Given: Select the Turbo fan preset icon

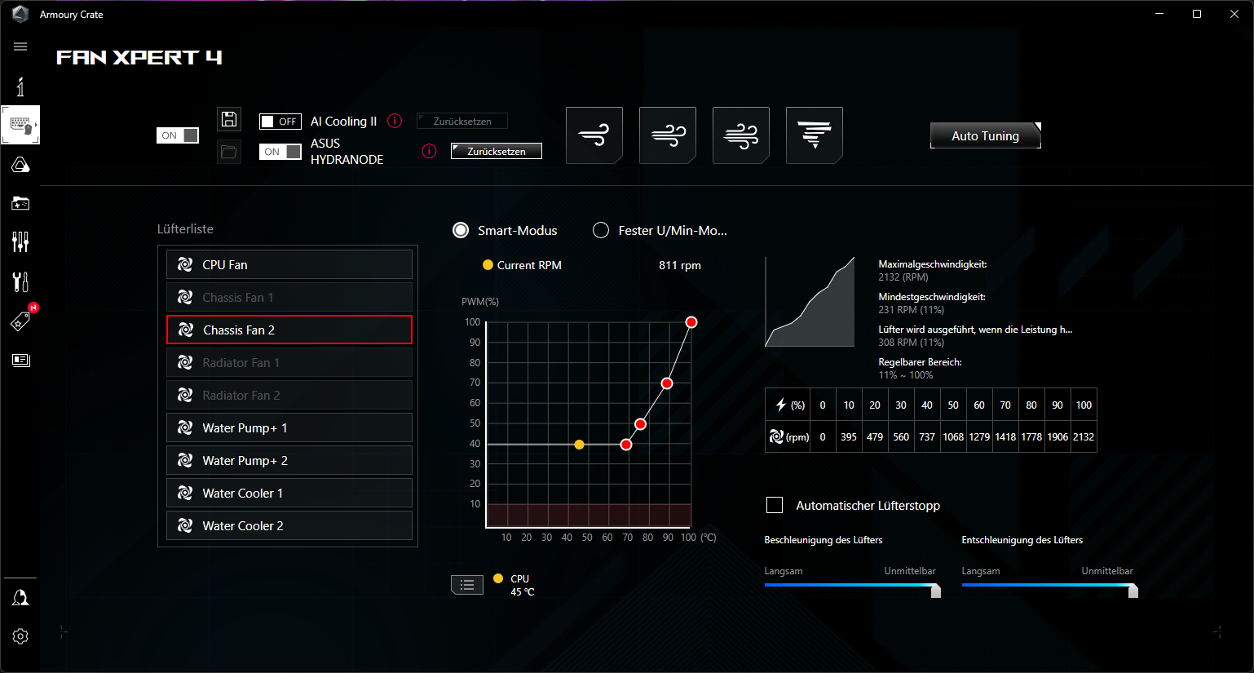Looking at the screenshot, I should 741,135.
